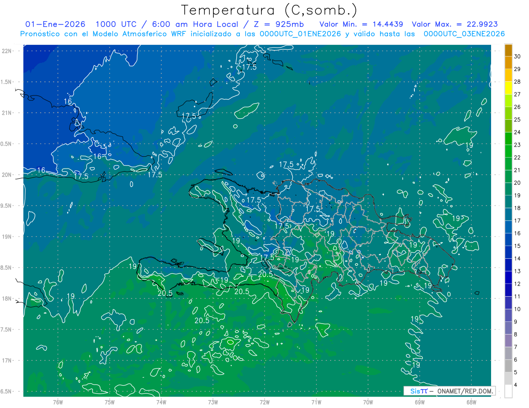Click the legend color band between 13 and 14

tap(508, 265)
